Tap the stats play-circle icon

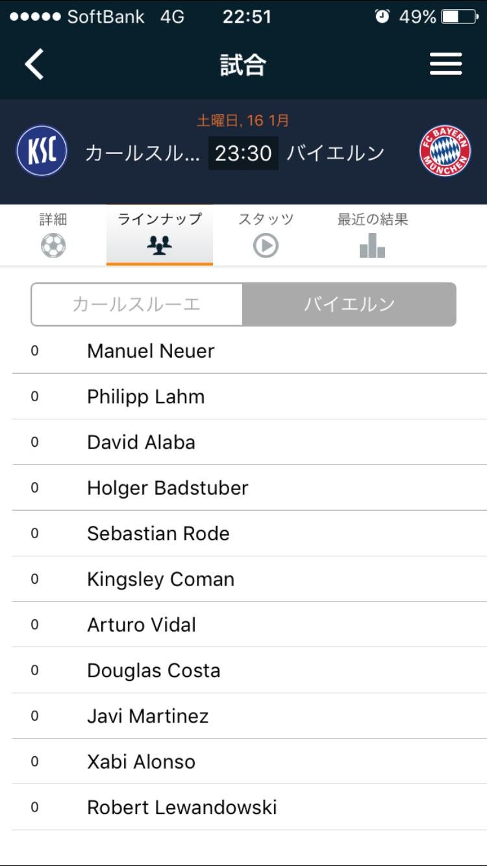pyautogui.click(x=266, y=246)
